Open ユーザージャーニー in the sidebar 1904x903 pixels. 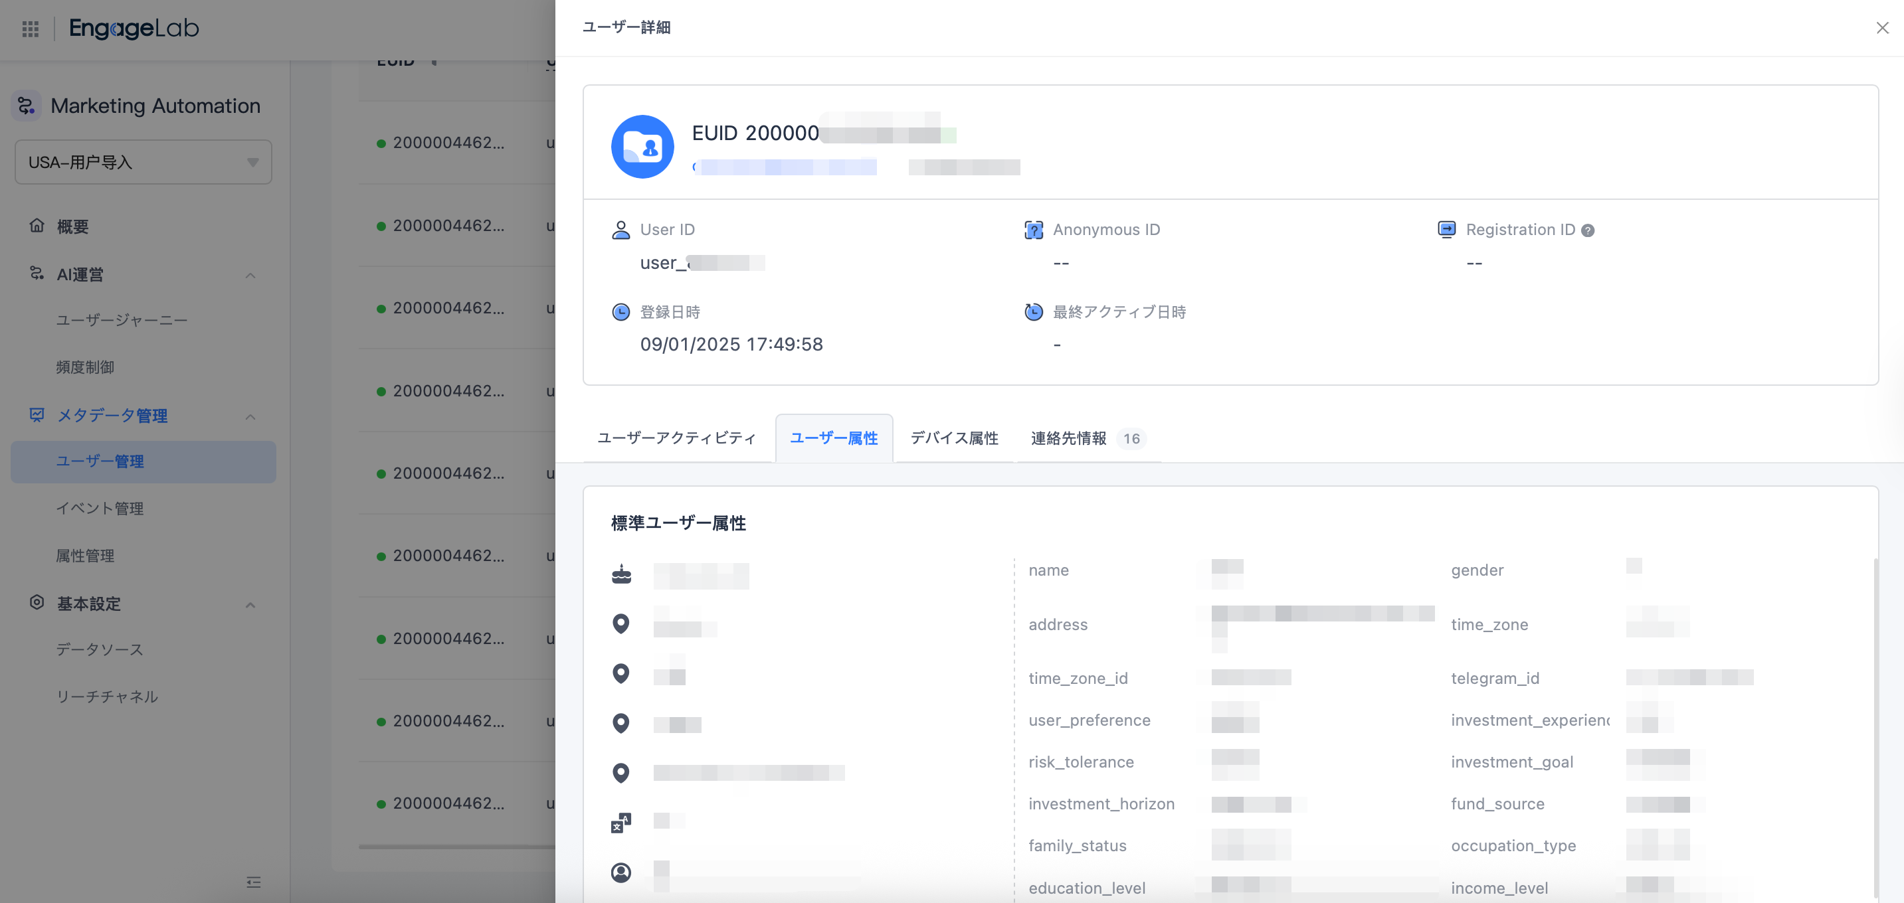(x=122, y=320)
